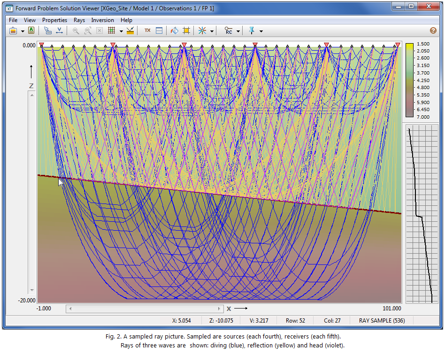Open the Rays menu
The width and height of the screenshot is (445, 354).
tap(79, 20)
